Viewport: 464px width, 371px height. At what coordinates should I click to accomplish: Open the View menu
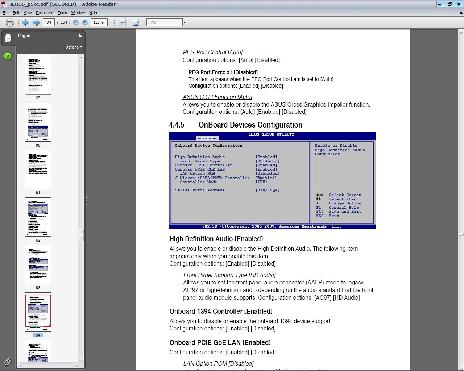pyautogui.click(x=28, y=13)
